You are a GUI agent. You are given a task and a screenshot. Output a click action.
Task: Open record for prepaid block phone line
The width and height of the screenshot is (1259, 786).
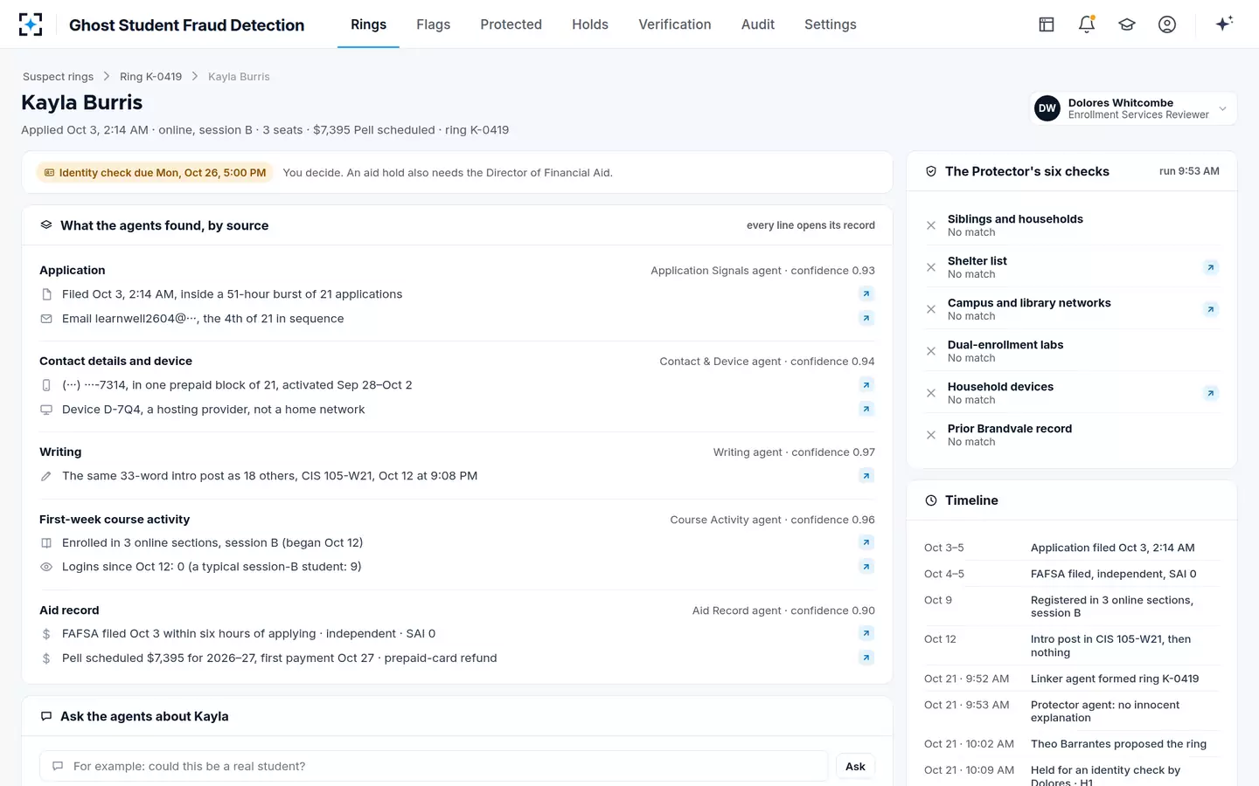click(x=866, y=385)
